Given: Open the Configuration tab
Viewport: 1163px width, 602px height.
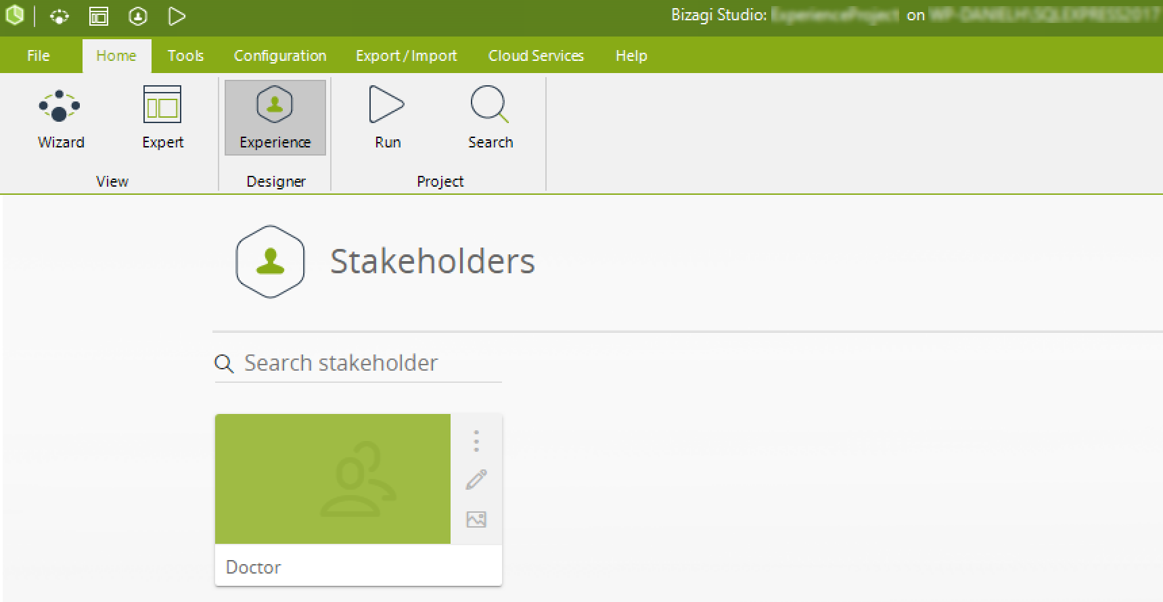Looking at the screenshot, I should tap(280, 55).
